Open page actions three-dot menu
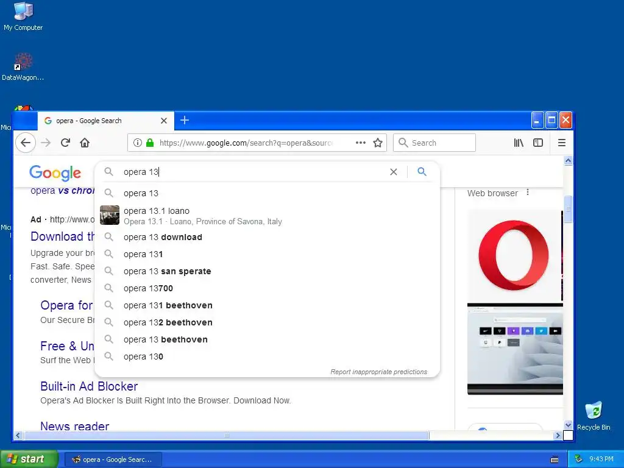 point(361,143)
